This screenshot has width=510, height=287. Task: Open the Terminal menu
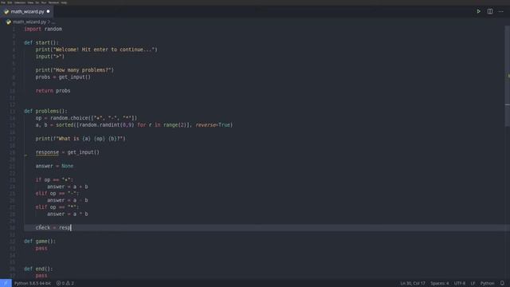[53, 2]
